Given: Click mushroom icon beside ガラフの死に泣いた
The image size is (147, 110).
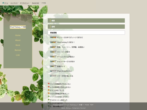Looking at the screenshot, I should point(48,90).
